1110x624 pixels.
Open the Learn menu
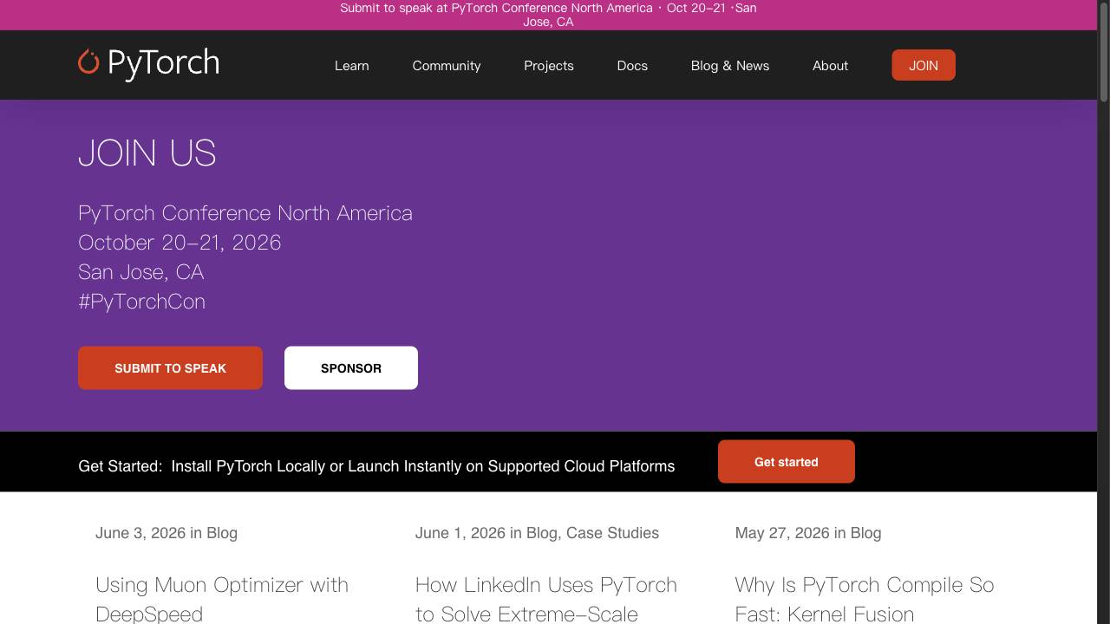click(x=351, y=66)
